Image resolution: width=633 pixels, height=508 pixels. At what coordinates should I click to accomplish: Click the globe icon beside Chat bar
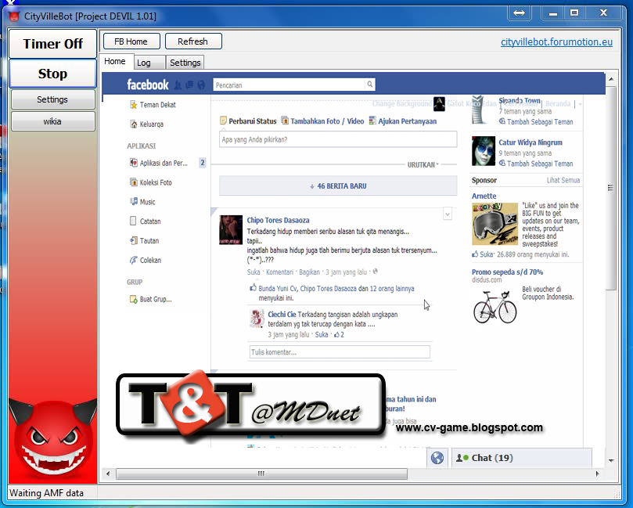point(437,458)
